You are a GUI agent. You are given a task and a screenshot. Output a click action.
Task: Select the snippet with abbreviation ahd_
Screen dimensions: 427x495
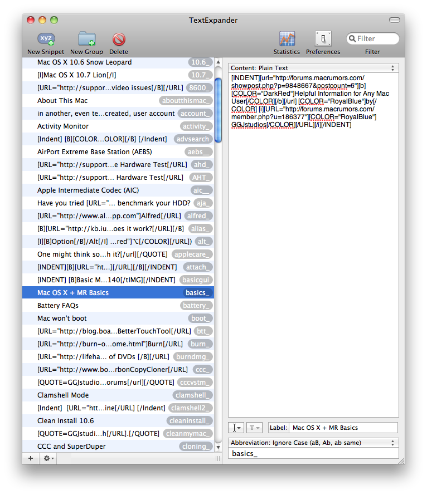point(118,165)
